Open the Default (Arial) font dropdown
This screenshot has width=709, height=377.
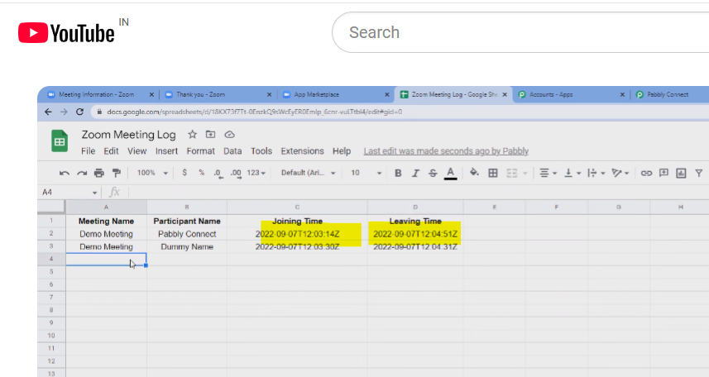tap(308, 173)
